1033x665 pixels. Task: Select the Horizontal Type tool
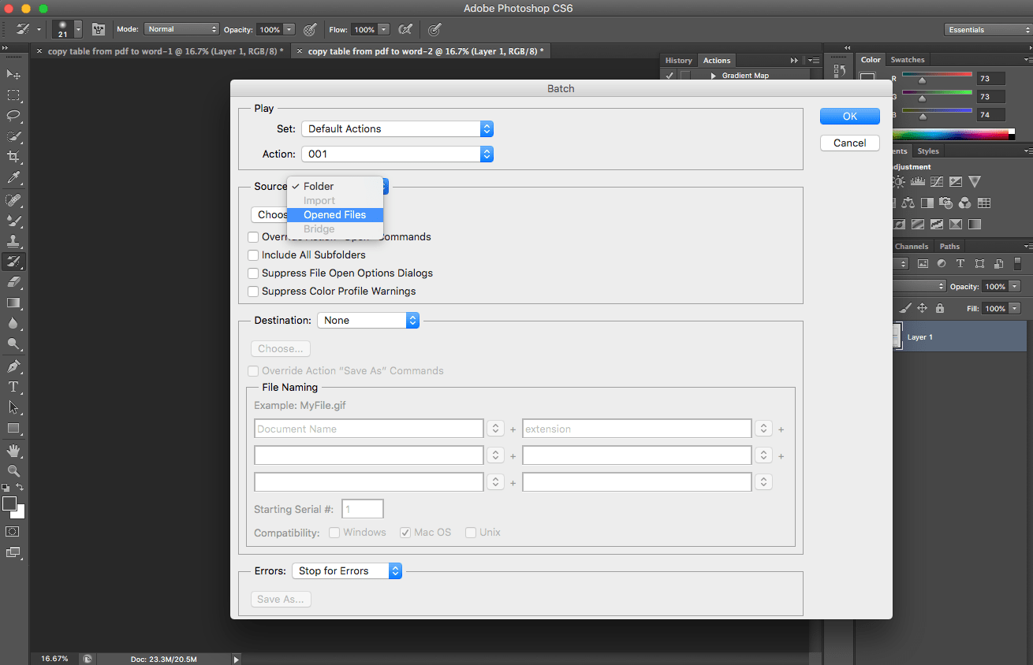click(13, 387)
